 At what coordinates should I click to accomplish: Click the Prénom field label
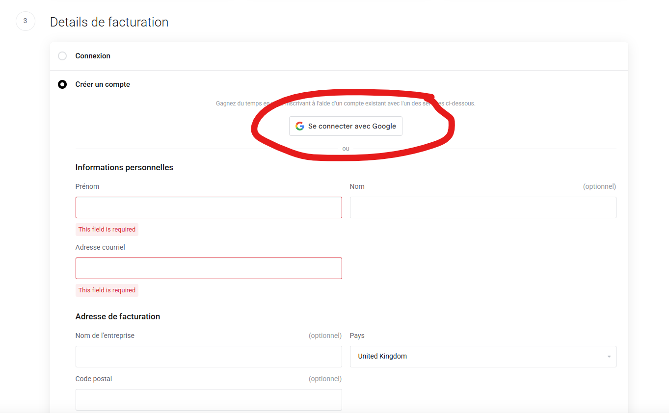(87, 186)
